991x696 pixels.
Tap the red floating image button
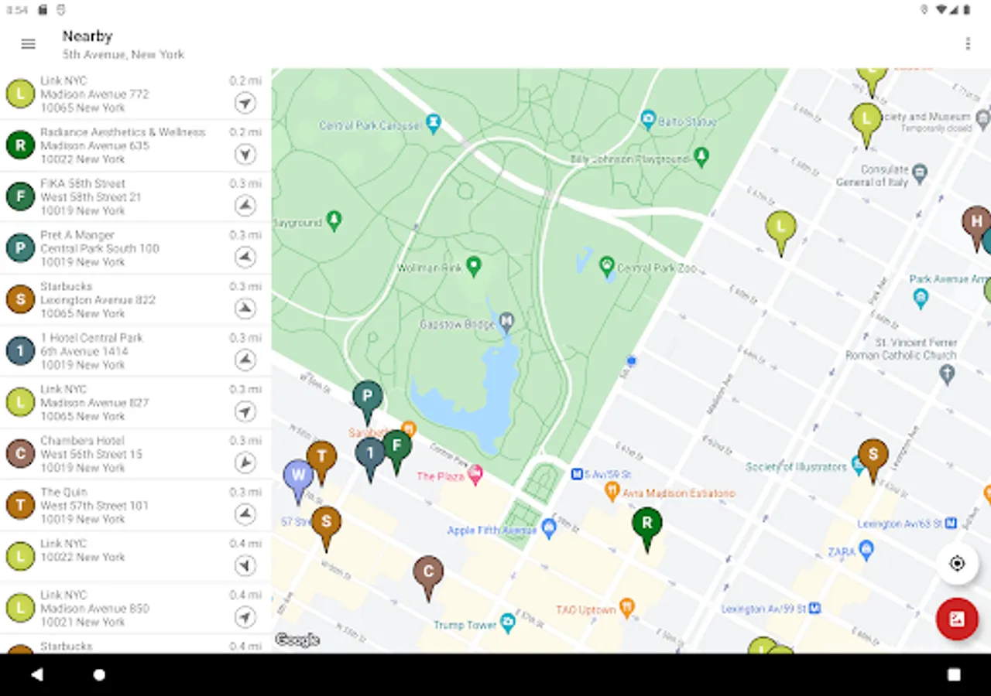(957, 619)
